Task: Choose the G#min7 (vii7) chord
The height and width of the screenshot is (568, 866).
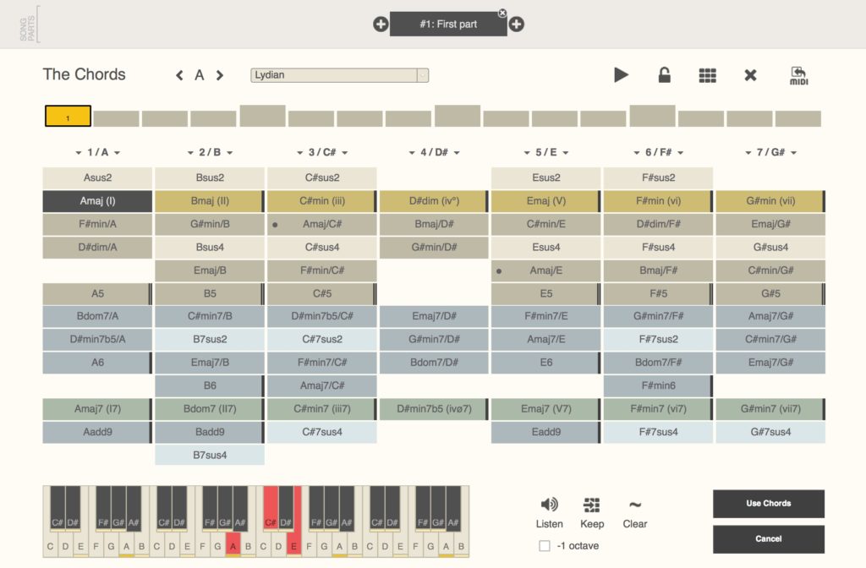Action: point(770,409)
